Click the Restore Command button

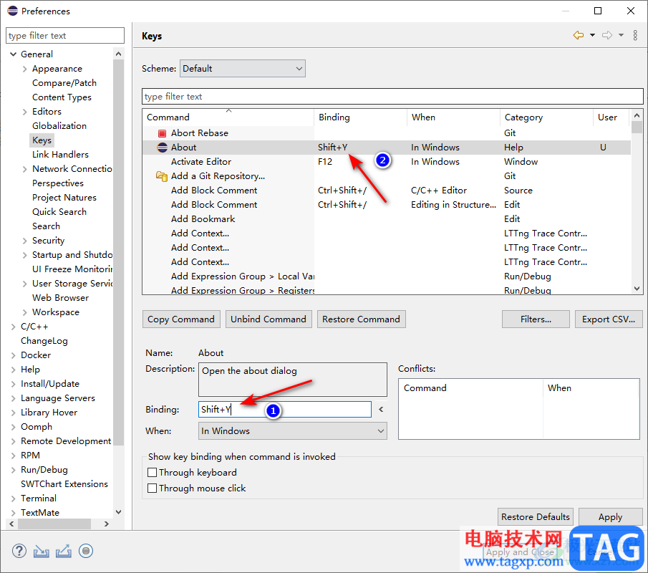pyautogui.click(x=361, y=319)
